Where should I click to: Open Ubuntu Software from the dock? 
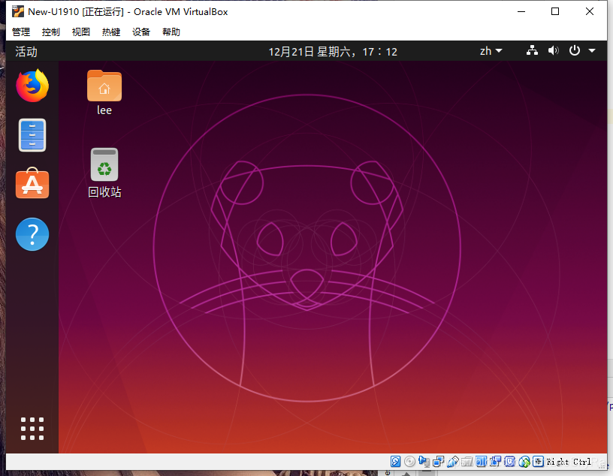(32, 184)
